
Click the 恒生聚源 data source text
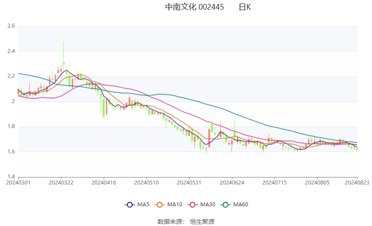[202, 222]
